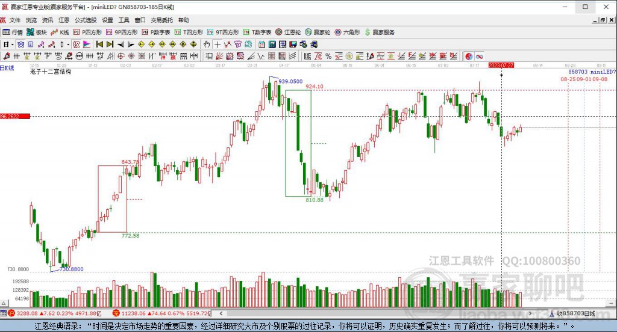617x332 pixels.
Task: Expand the 日 period dropdown arrow
Action: (12, 44)
